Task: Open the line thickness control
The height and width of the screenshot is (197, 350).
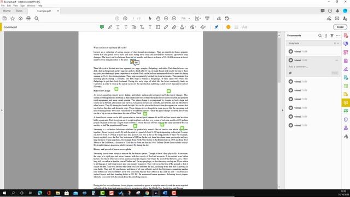Action: click(236, 27)
